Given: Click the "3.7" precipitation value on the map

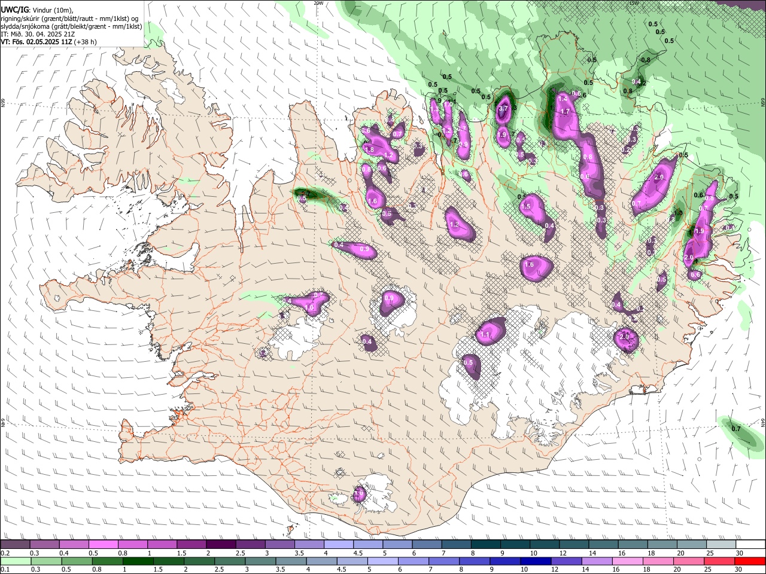Looking at the screenshot, I should pyautogui.click(x=503, y=109).
